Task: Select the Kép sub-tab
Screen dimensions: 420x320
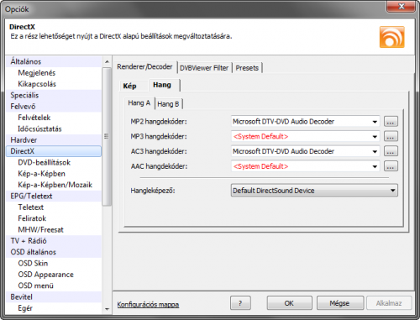Action: click(x=130, y=86)
